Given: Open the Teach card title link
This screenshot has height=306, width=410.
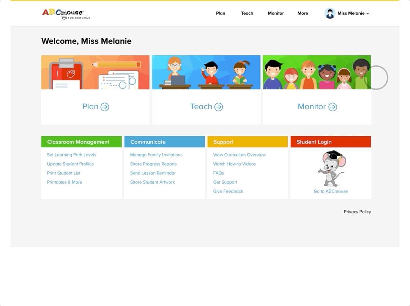Looking at the screenshot, I should click(x=201, y=107).
